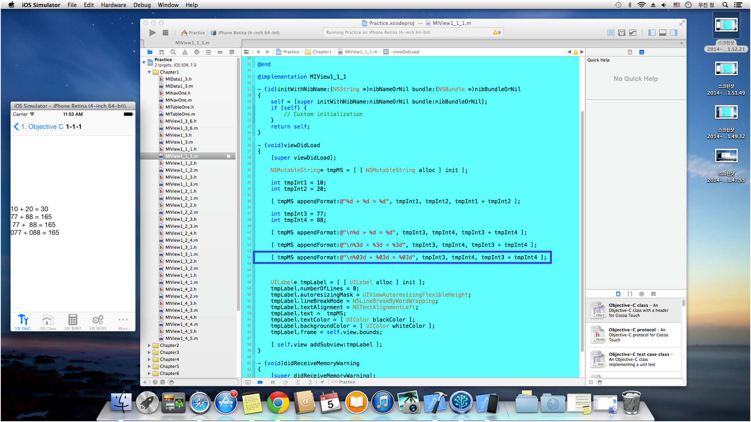Viewport: 751px width, 422px height.
Task: Expand the Chapter6 folder
Action: [149, 374]
